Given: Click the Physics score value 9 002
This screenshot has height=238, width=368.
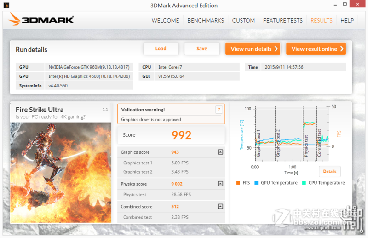Looking at the screenshot, I should click(x=177, y=184).
